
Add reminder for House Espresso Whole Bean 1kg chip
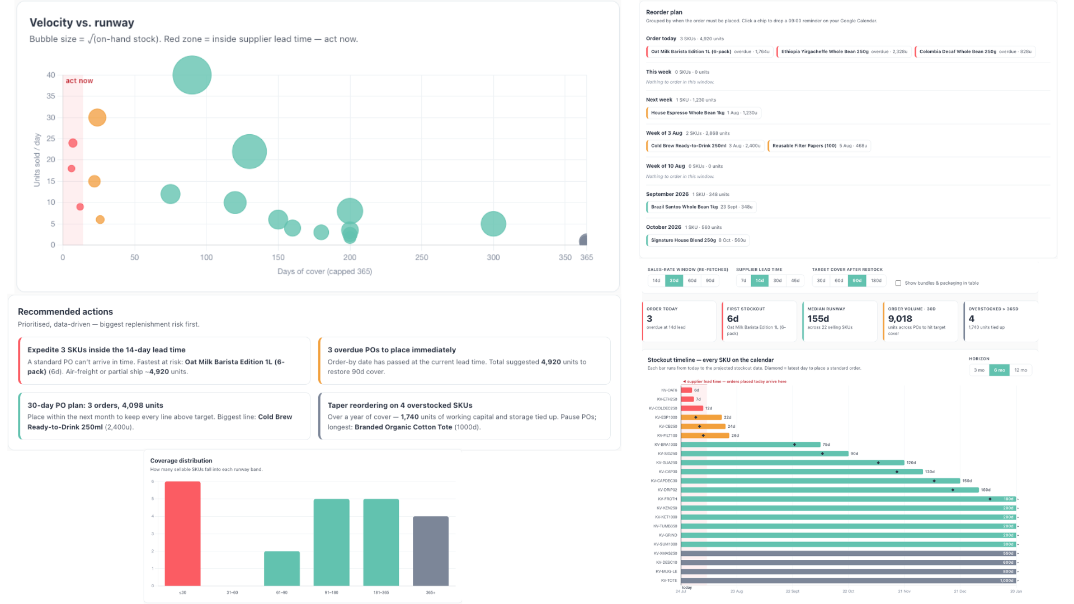pos(704,113)
